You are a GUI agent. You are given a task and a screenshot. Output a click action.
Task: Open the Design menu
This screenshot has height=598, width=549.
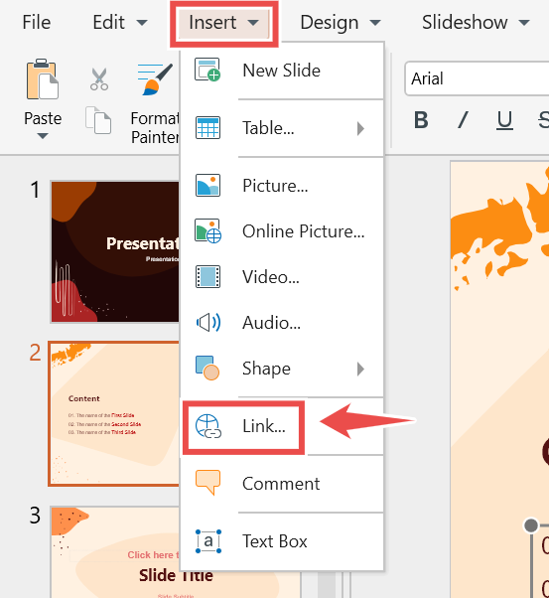[341, 22]
